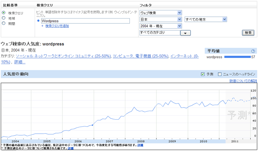
Task: Select the 検索クエリ comparison radio button
Action: [x=4, y=12]
